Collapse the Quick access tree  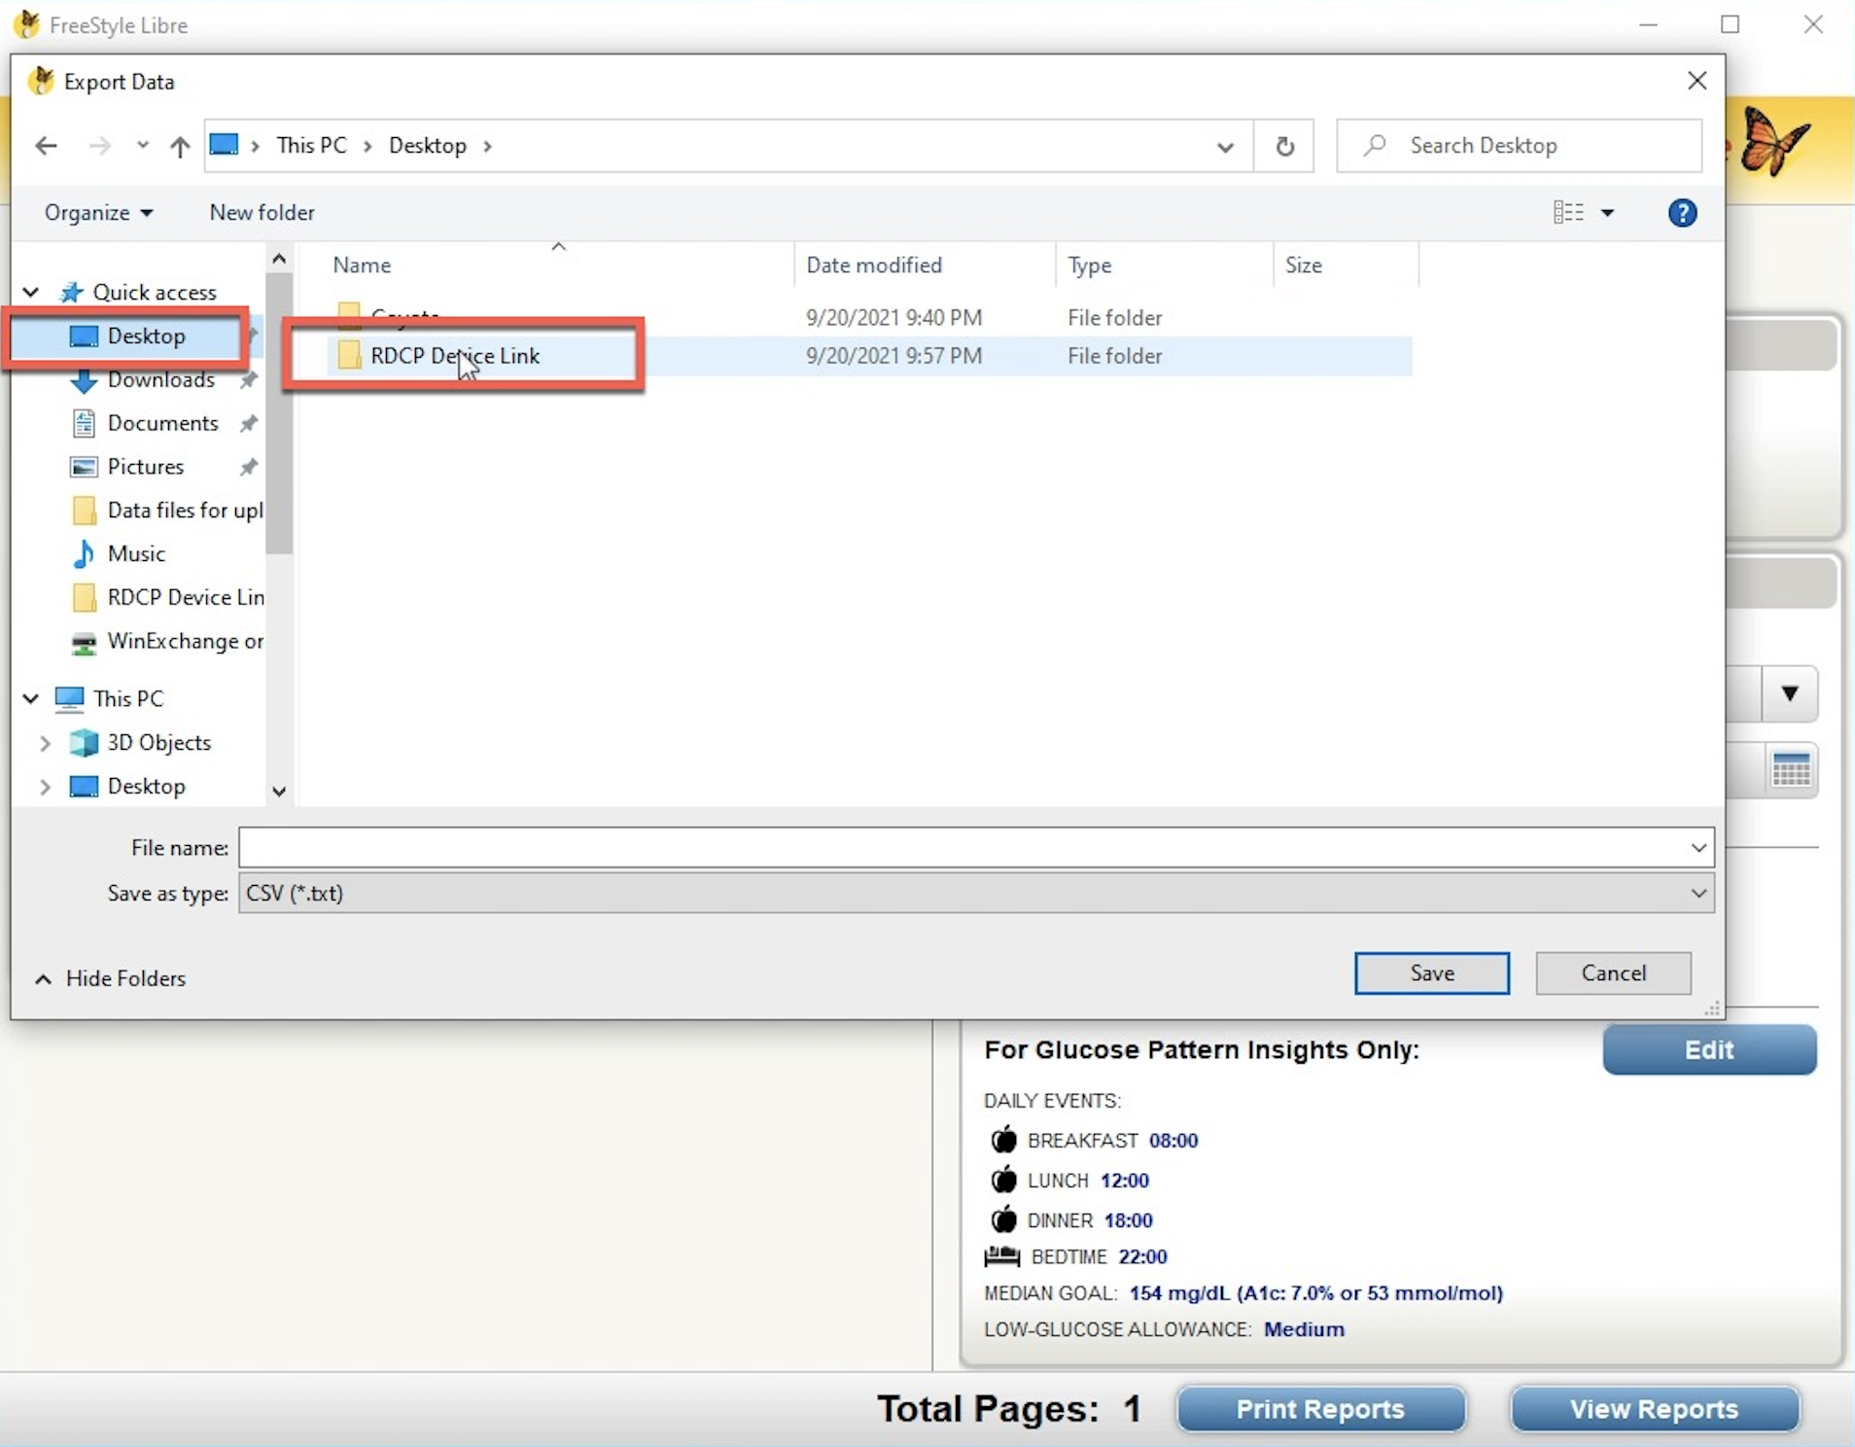[31, 292]
